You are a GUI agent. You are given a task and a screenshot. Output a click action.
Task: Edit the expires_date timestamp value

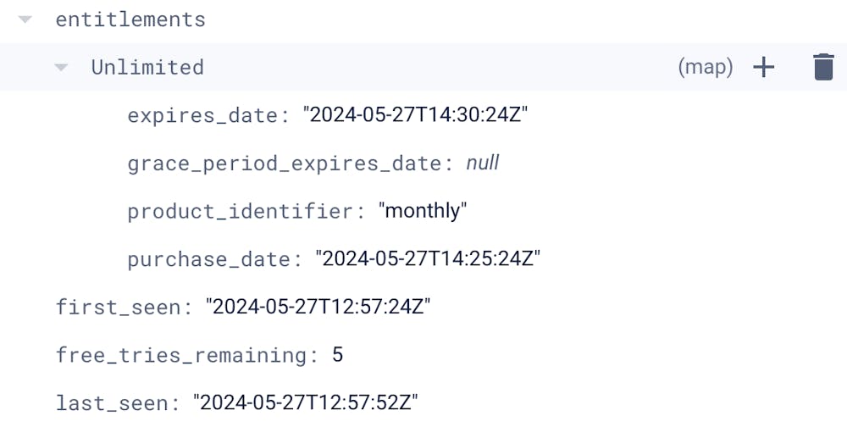[416, 115]
